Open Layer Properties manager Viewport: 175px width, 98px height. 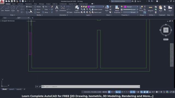(77, 9)
